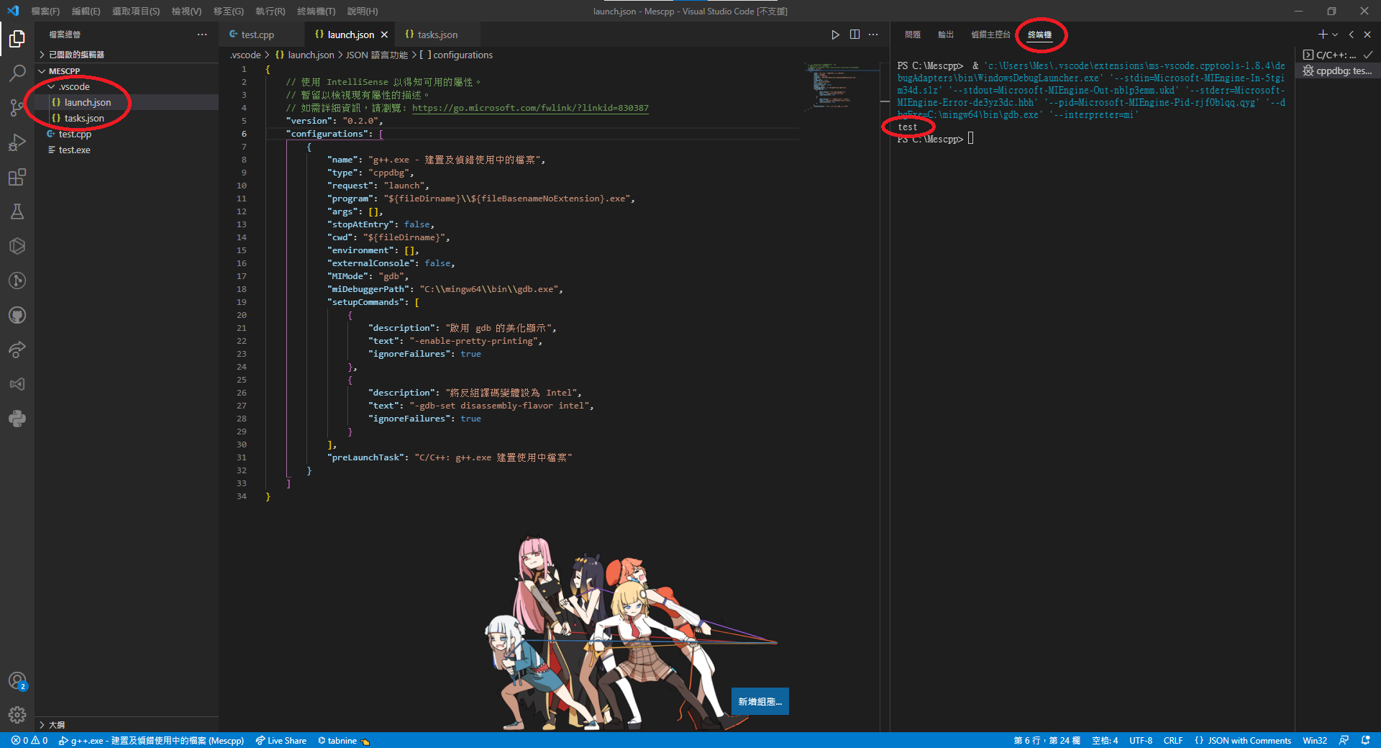This screenshot has height=748, width=1381.
Task: Click the hexagon play icon in activity bar
Action: pyautogui.click(x=17, y=246)
